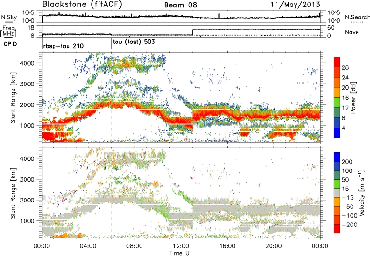Select the 'Beam 08' heading
Screen dimensions: 370x256
pos(180,5)
